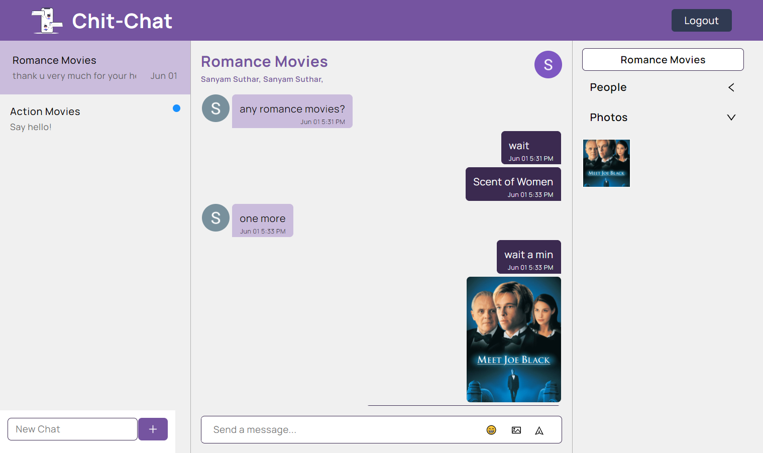This screenshot has height=453, width=763.
Task: Click the image attachment icon
Action: 516,430
